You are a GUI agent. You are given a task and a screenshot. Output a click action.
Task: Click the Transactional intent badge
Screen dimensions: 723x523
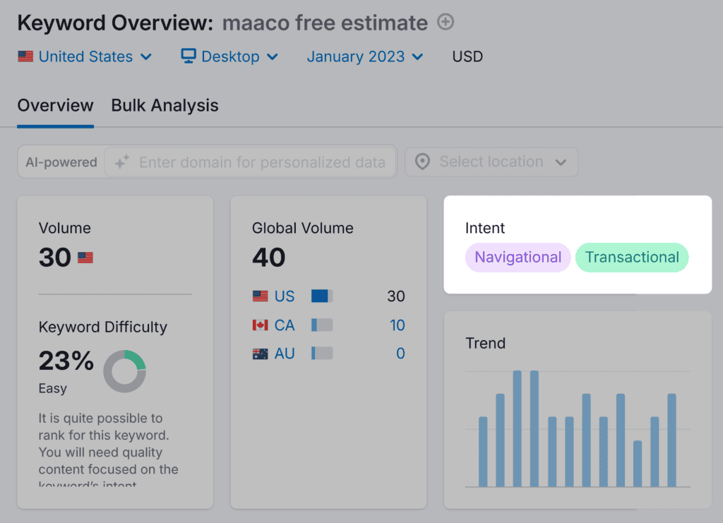point(632,258)
